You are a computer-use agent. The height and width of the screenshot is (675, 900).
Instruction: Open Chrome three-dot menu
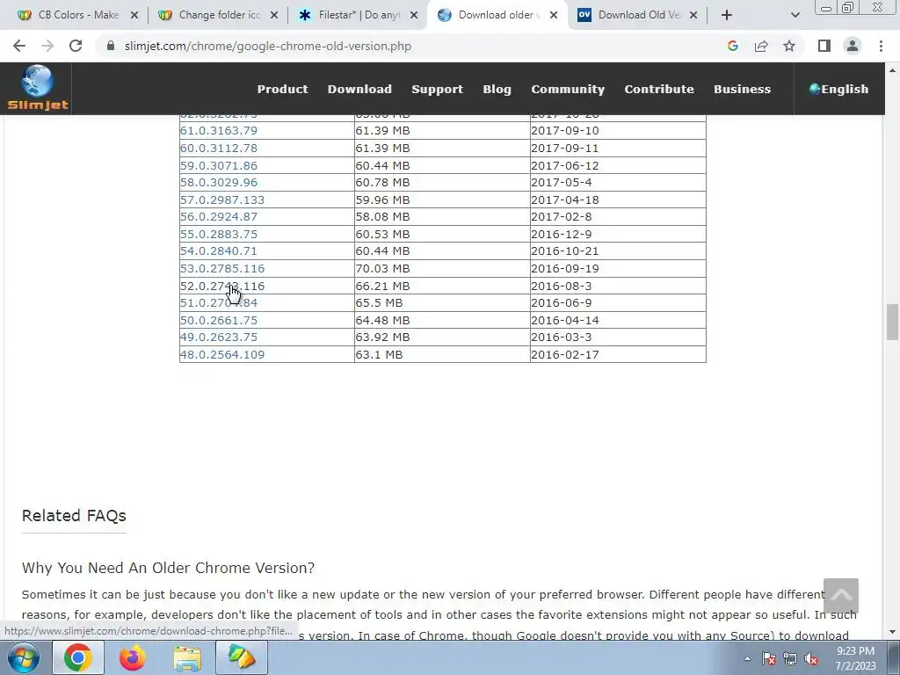coord(881,46)
